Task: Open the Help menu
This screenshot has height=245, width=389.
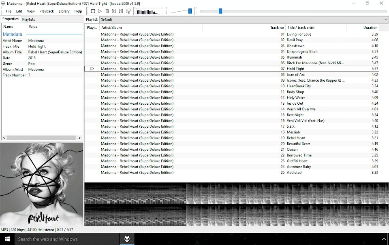Action: (x=78, y=11)
